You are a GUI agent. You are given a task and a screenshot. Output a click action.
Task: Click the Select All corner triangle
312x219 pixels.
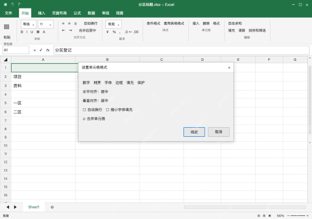5,60
